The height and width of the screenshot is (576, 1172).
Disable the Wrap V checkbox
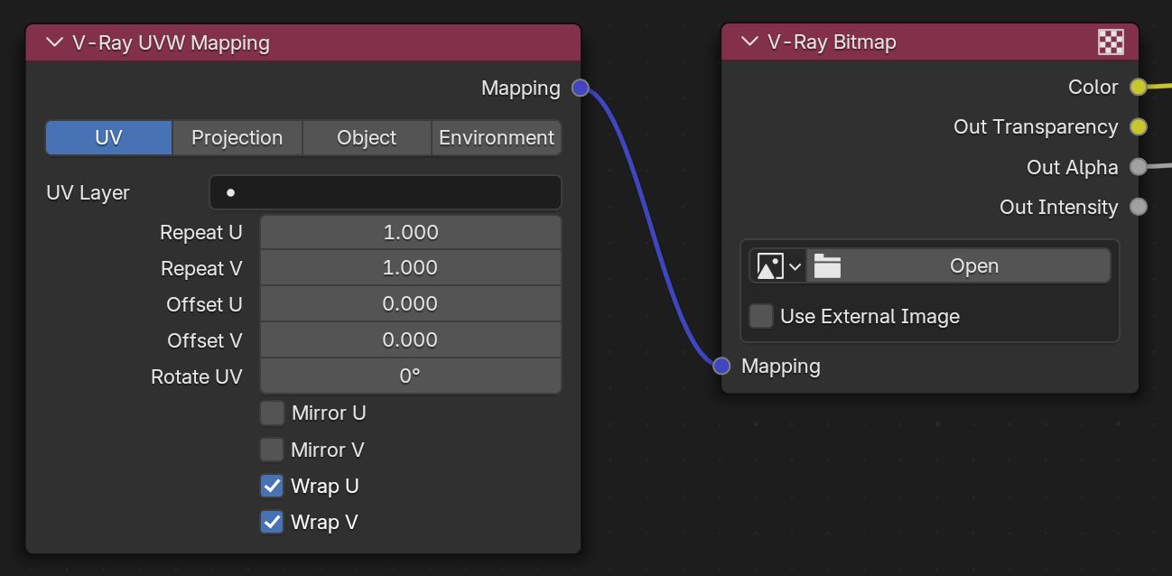point(272,522)
